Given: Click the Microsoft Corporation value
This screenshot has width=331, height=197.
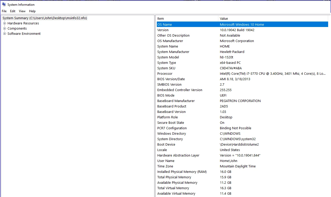Looking at the screenshot, I should (237, 41).
